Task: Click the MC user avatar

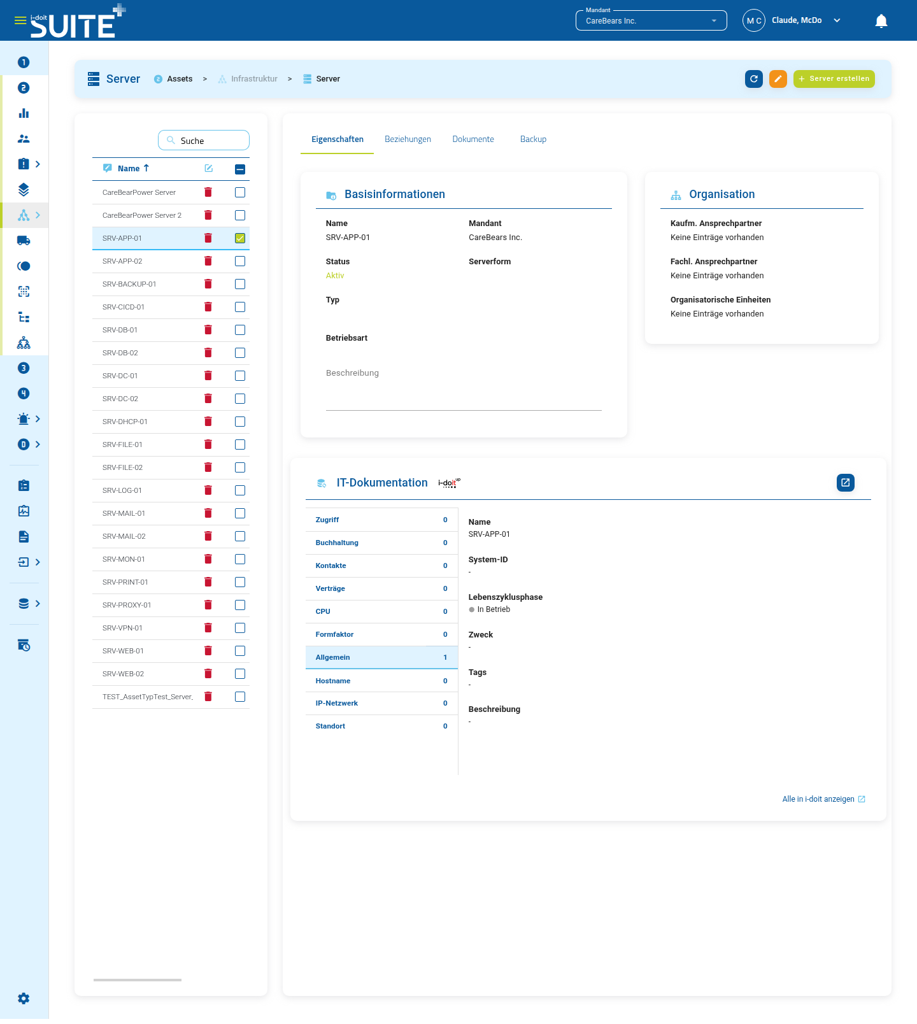Action: pyautogui.click(x=754, y=20)
